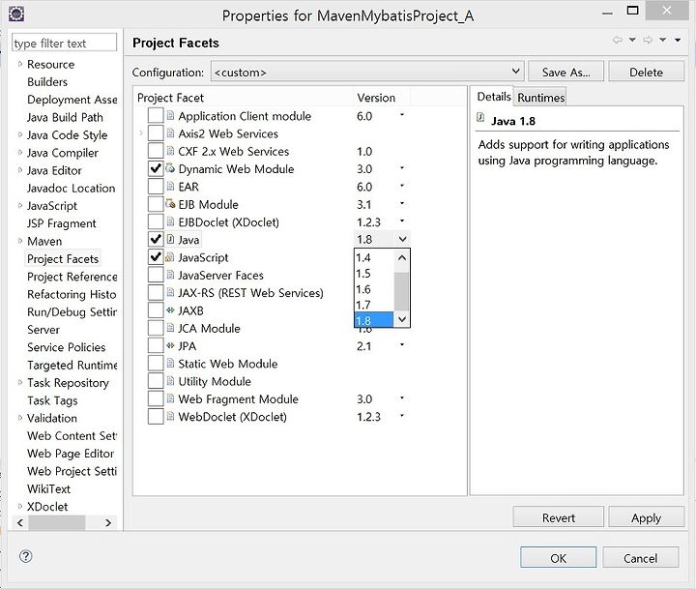Uncheck the Dynamic Web Module checkbox
Image resolution: width=696 pixels, height=589 pixels.
point(156,169)
